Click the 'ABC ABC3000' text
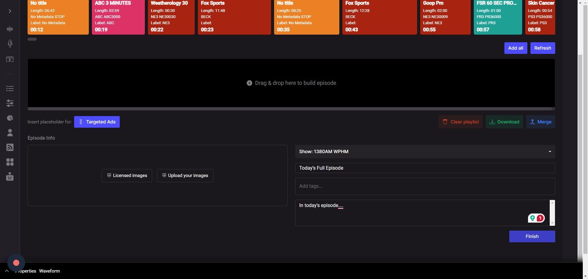The height and width of the screenshot is (279, 588). (107, 17)
